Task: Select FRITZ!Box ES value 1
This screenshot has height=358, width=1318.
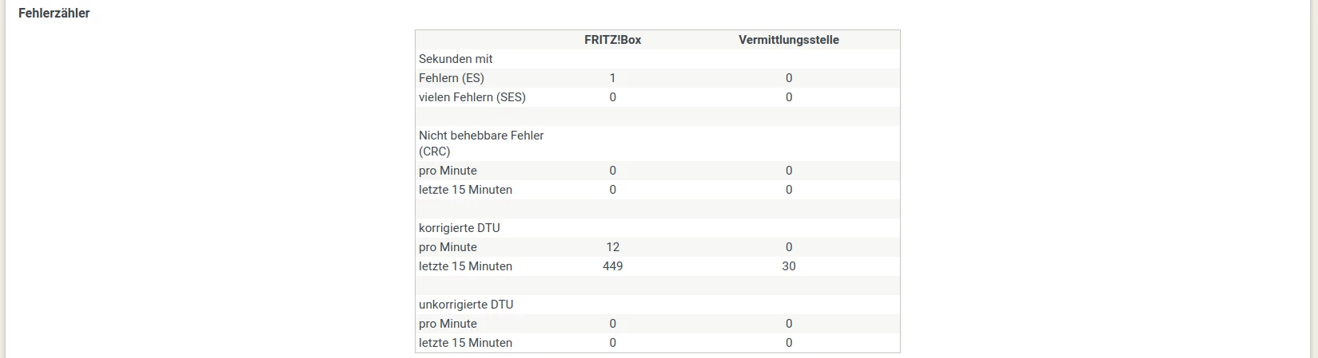Action: click(x=612, y=78)
